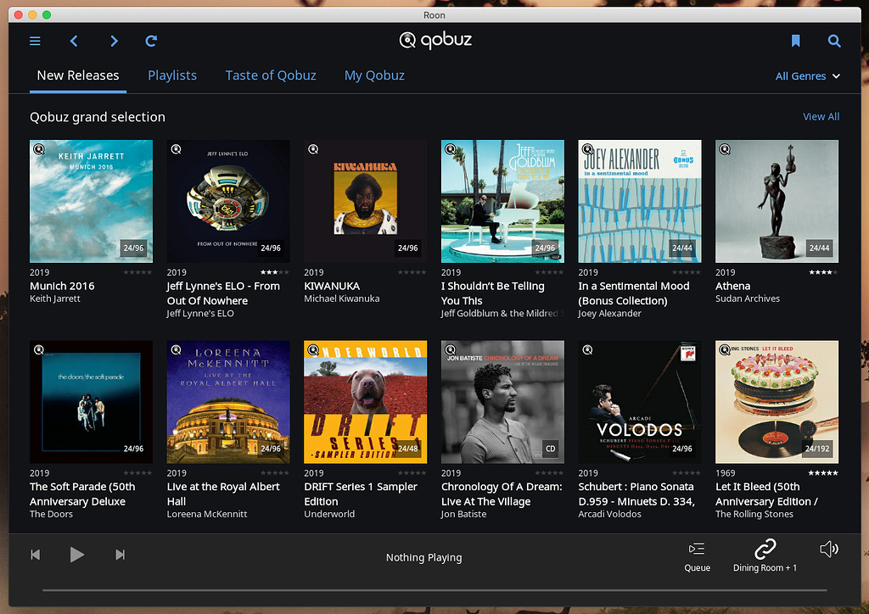Screen dimensions: 869x614
Task: Select Dining Room + 1 zone
Action: [x=765, y=555]
